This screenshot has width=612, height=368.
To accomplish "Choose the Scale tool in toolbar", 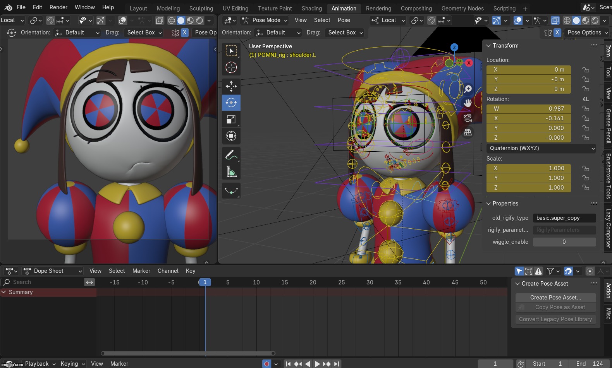I will 231,120.
